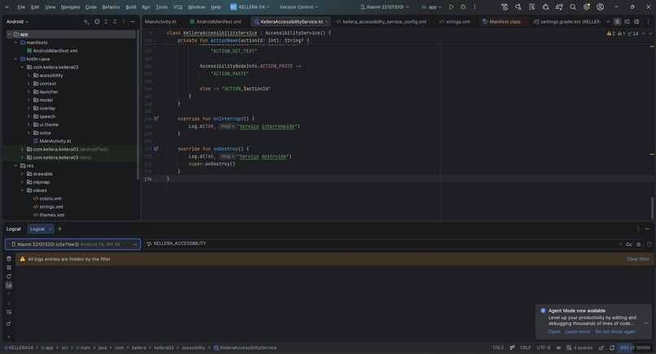Screen dimensions: 656x354
Task: Switch to the MainActivity.kt editor tab
Action: click(x=160, y=22)
